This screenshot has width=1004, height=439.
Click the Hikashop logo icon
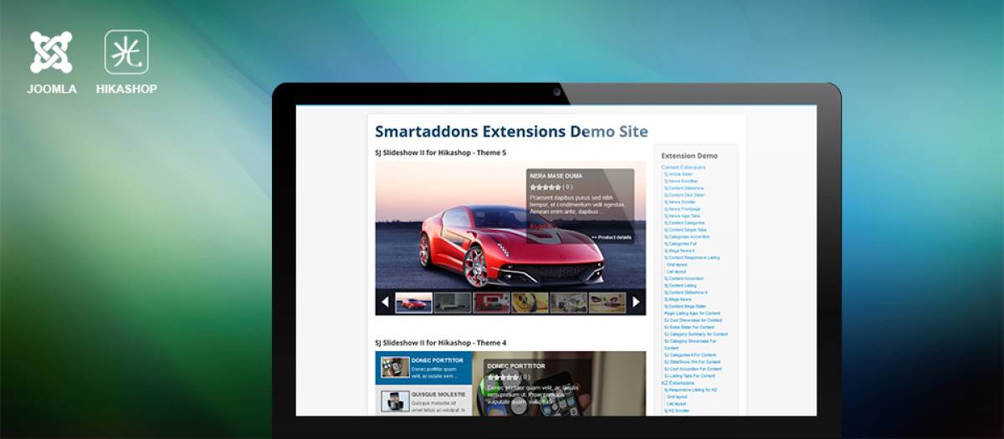(x=126, y=52)
